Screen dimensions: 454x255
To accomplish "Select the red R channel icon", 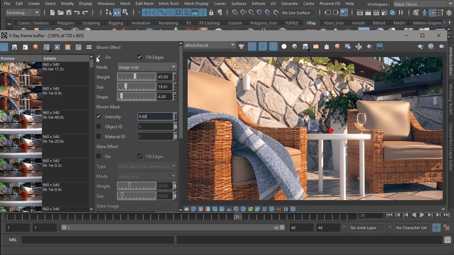I will [252, 46].
